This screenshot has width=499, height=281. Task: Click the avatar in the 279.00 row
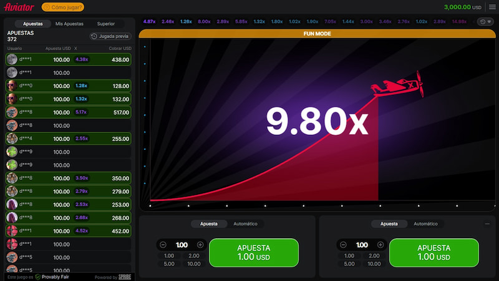(12, 191)
